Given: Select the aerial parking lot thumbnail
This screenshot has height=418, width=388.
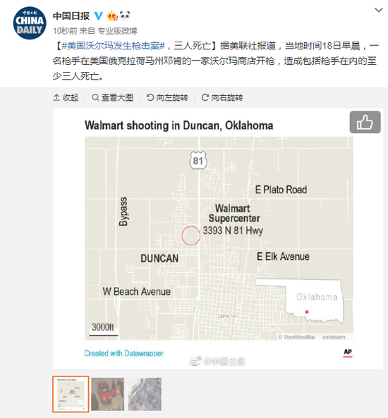Looking at the screenshot, I should (145, 394).
